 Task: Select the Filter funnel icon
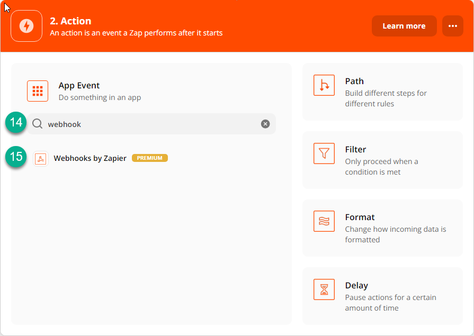click(x=324, y=153)
